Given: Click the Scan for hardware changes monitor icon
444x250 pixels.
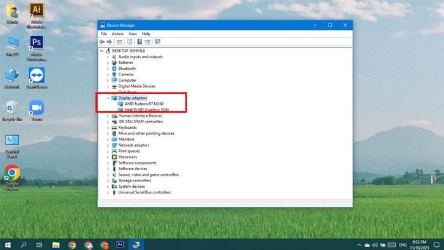Looking at the screenshot, I should click(x=157, y=42).
